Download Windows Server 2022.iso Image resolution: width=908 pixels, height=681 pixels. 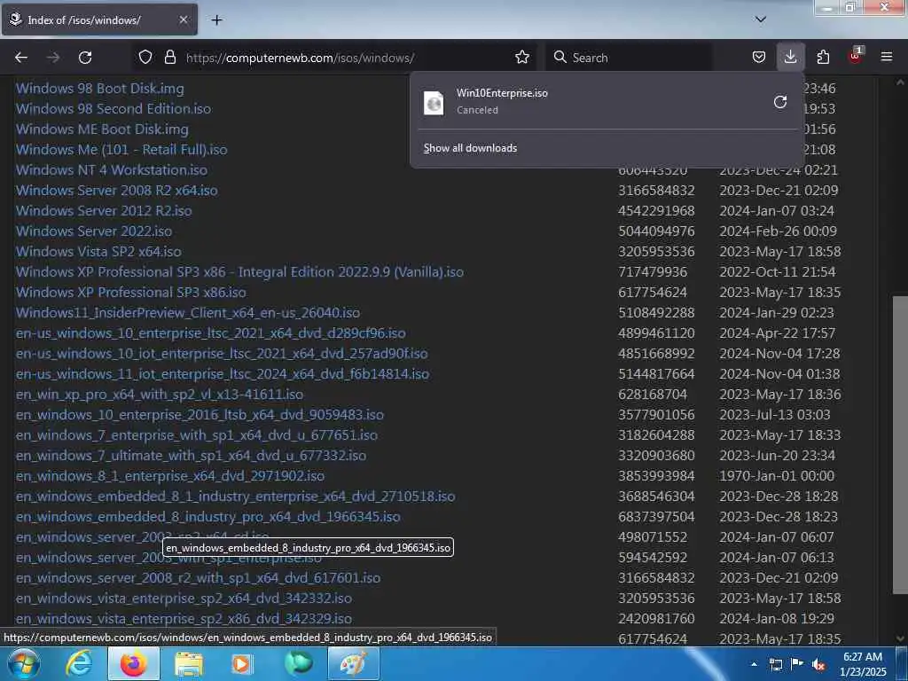pos(94,231)
